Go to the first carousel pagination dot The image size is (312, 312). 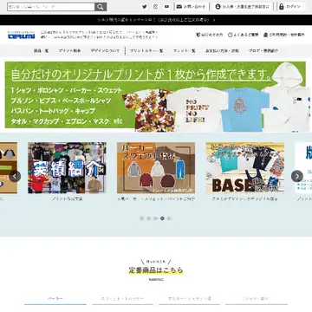142,218
